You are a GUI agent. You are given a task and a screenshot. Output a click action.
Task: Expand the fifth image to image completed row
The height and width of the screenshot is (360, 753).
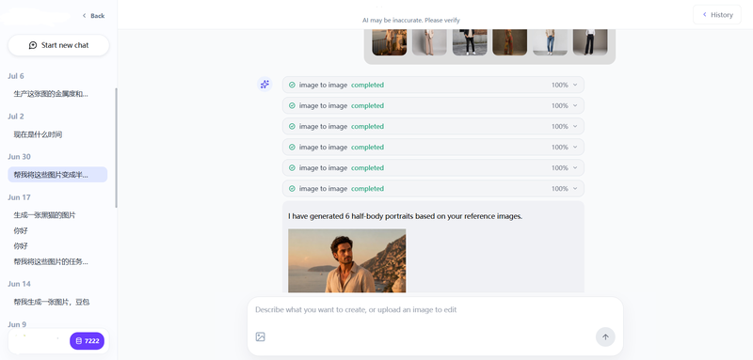(575, 167)
